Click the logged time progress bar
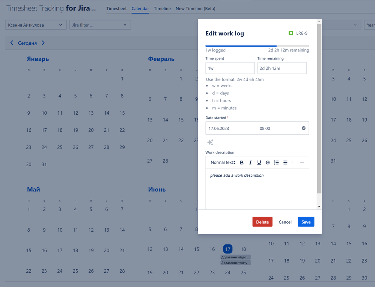Screen dimensions: 375x287 [257, 46]
